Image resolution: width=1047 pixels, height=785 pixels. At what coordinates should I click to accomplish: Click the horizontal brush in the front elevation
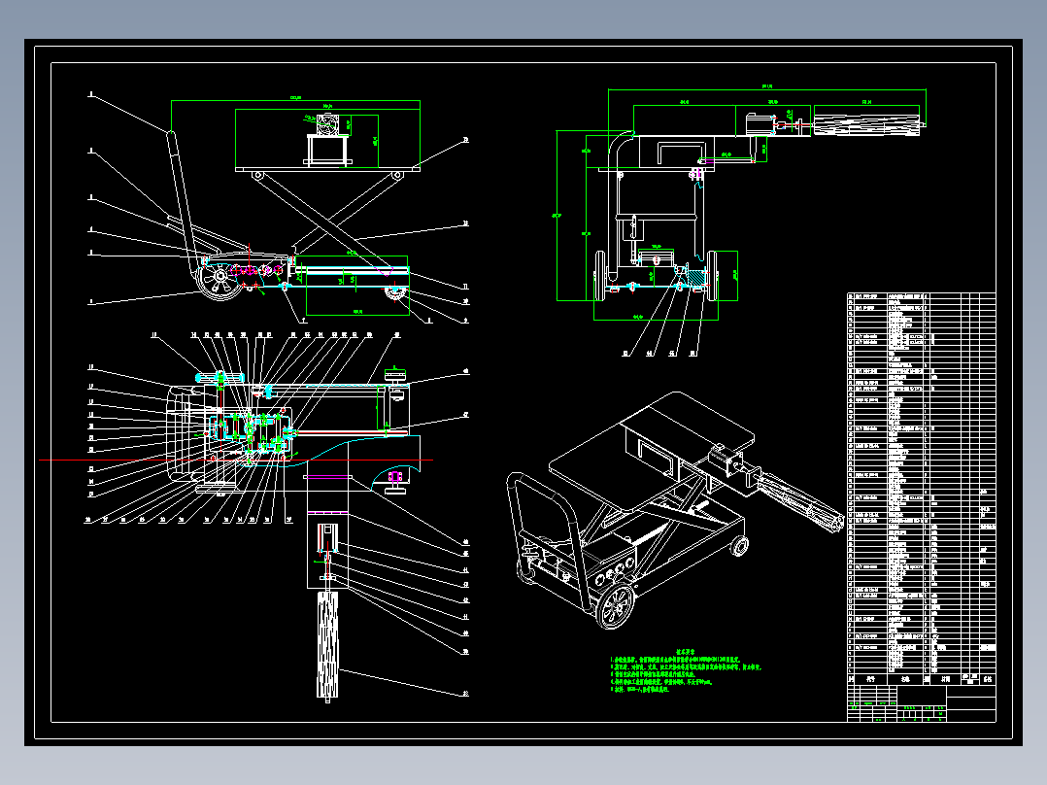point(866,125)
